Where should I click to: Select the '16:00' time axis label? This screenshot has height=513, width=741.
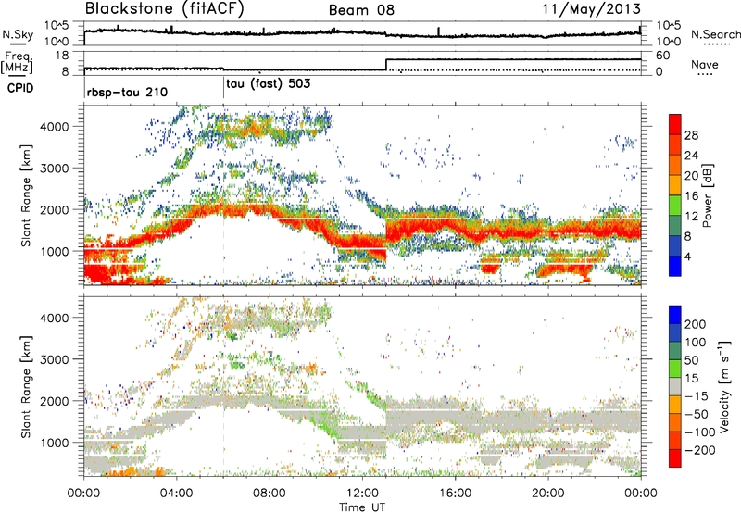click(x=455, y=494)
